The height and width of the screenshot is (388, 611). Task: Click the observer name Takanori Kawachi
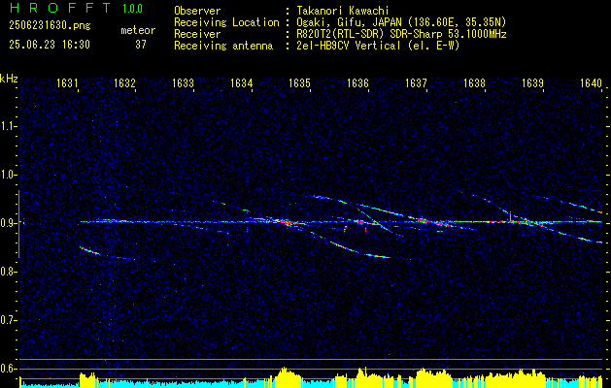pyautogui.click(x=343, y=11)
